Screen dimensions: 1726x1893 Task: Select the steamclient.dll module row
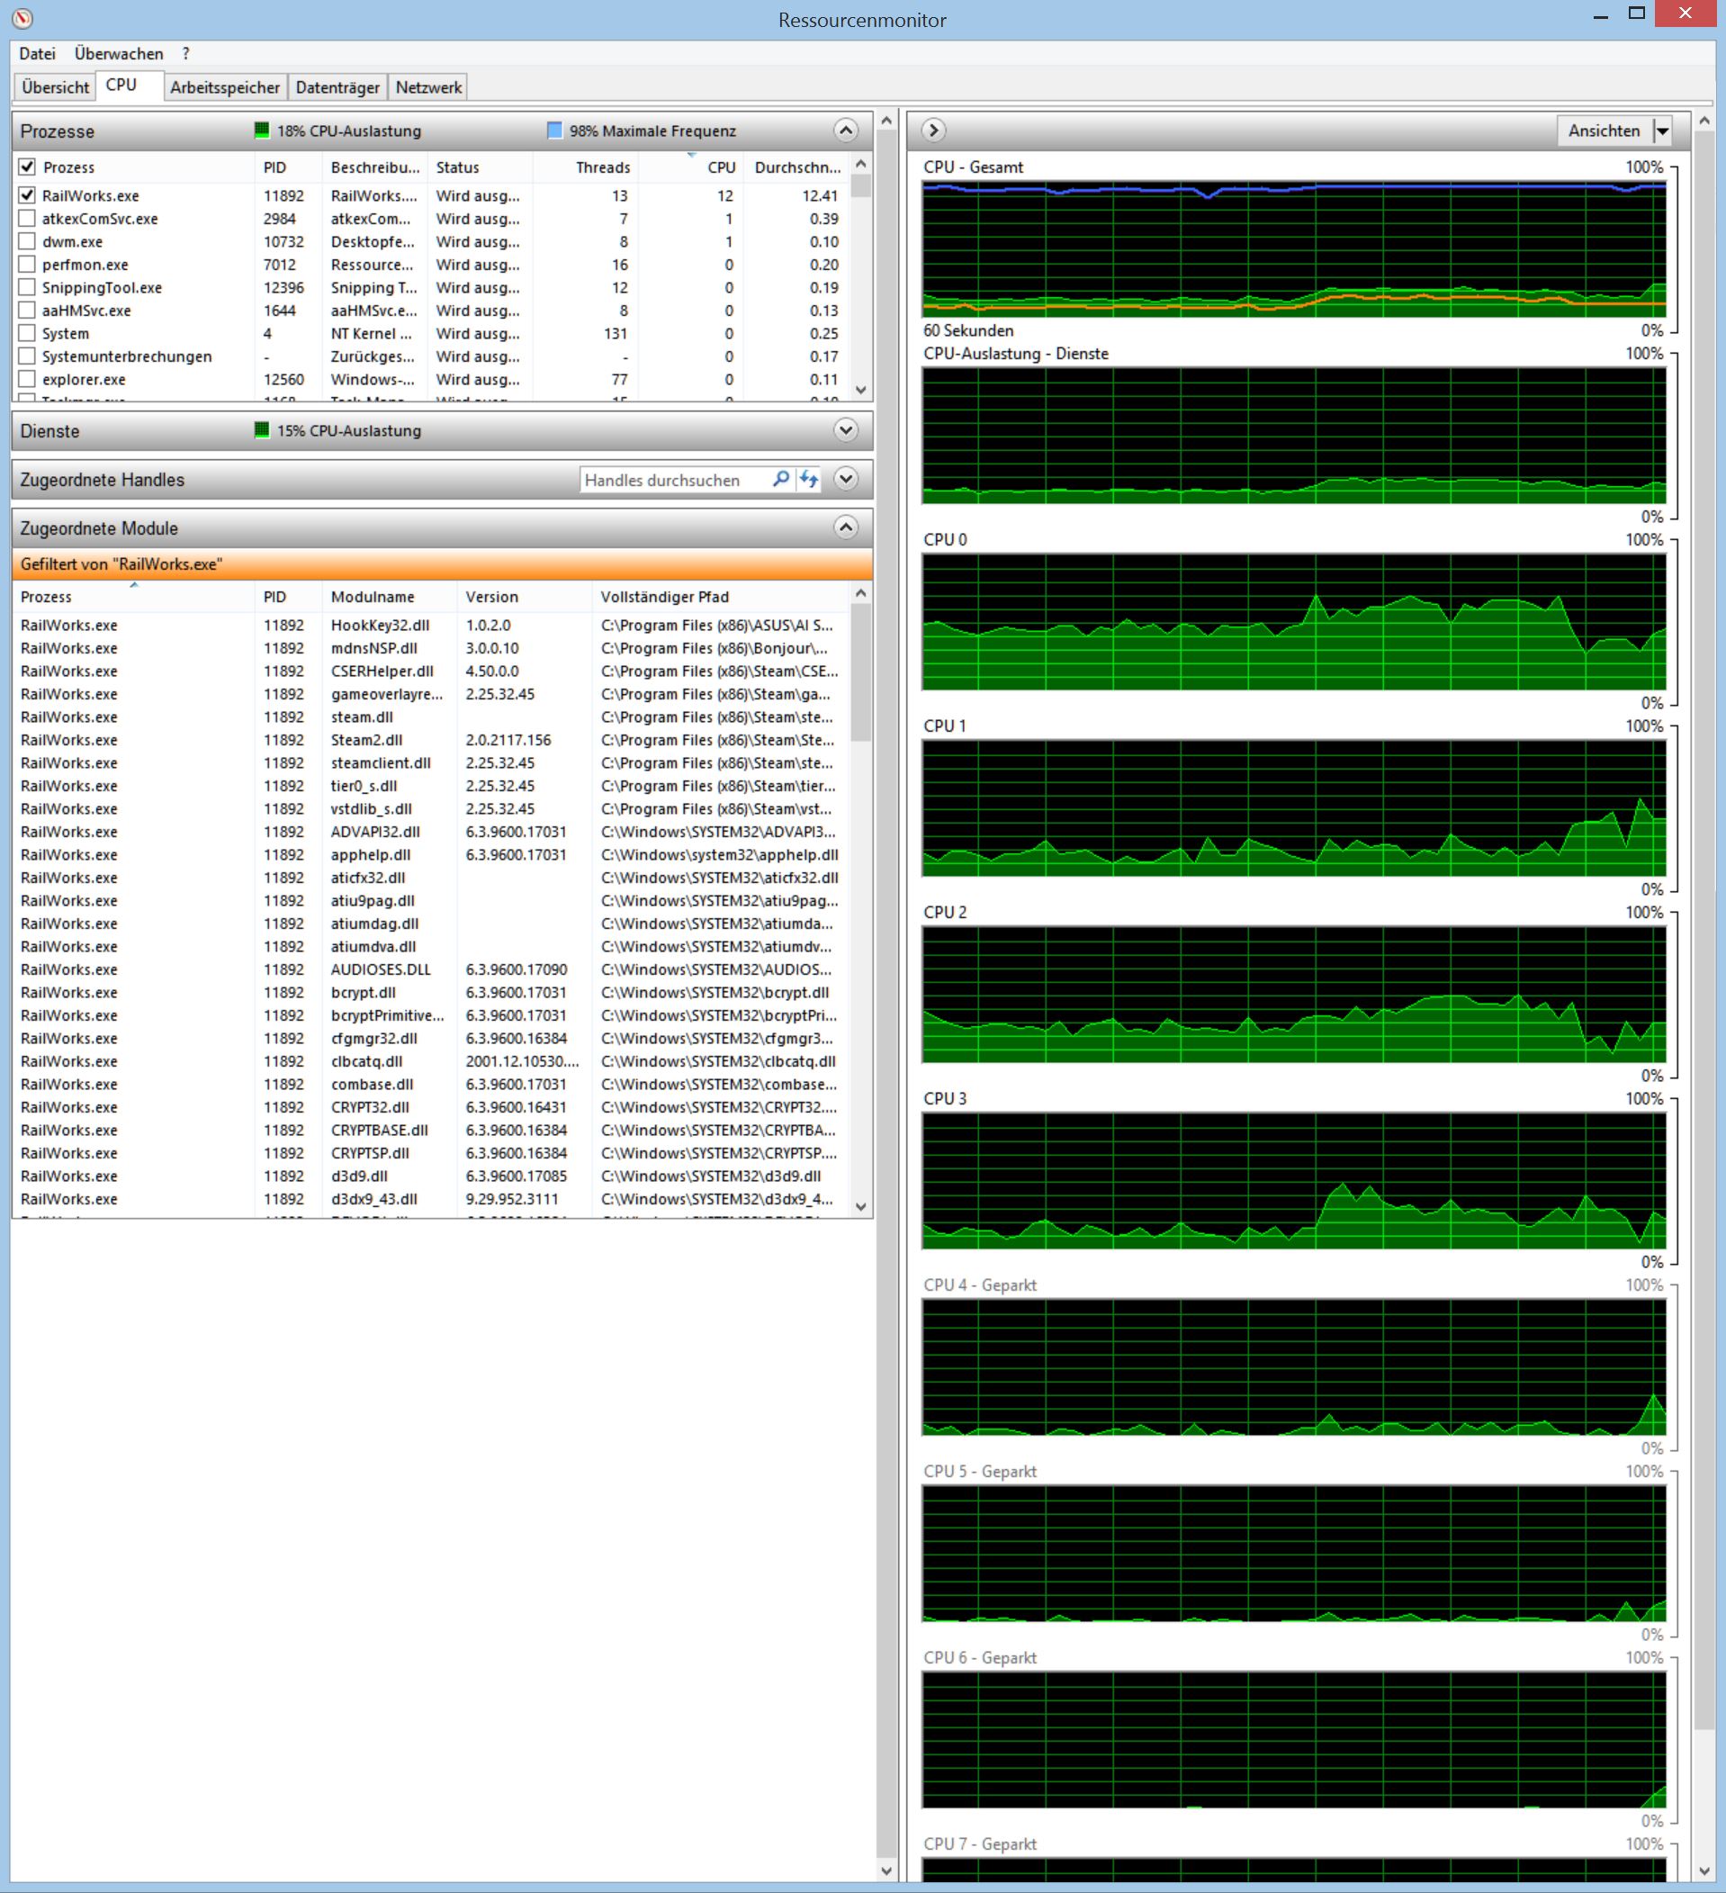431,763
